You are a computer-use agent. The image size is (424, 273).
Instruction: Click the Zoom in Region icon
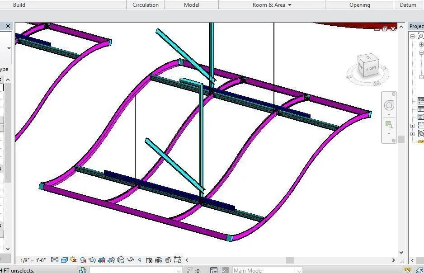389,125
